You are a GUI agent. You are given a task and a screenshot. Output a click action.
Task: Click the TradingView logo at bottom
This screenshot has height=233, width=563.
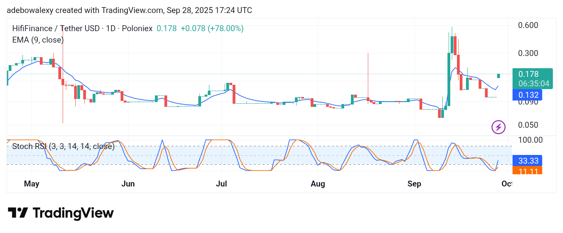(x=61, y=213)
